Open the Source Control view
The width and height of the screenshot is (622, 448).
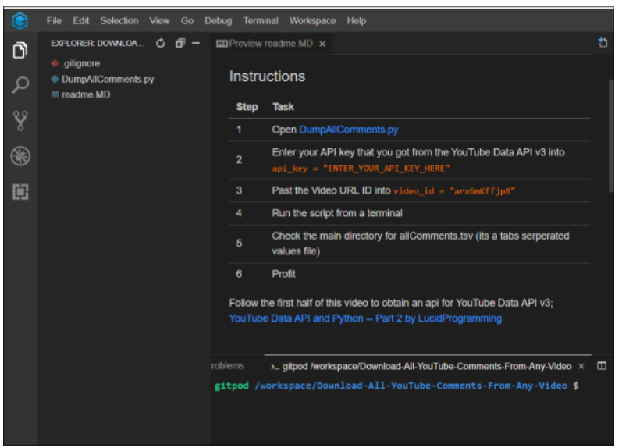pyautogui.click(x=20, y=120)
